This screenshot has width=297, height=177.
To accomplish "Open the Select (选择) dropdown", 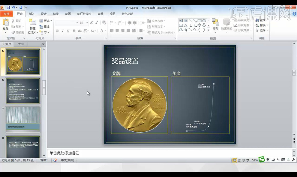I will tap(262, 30).
